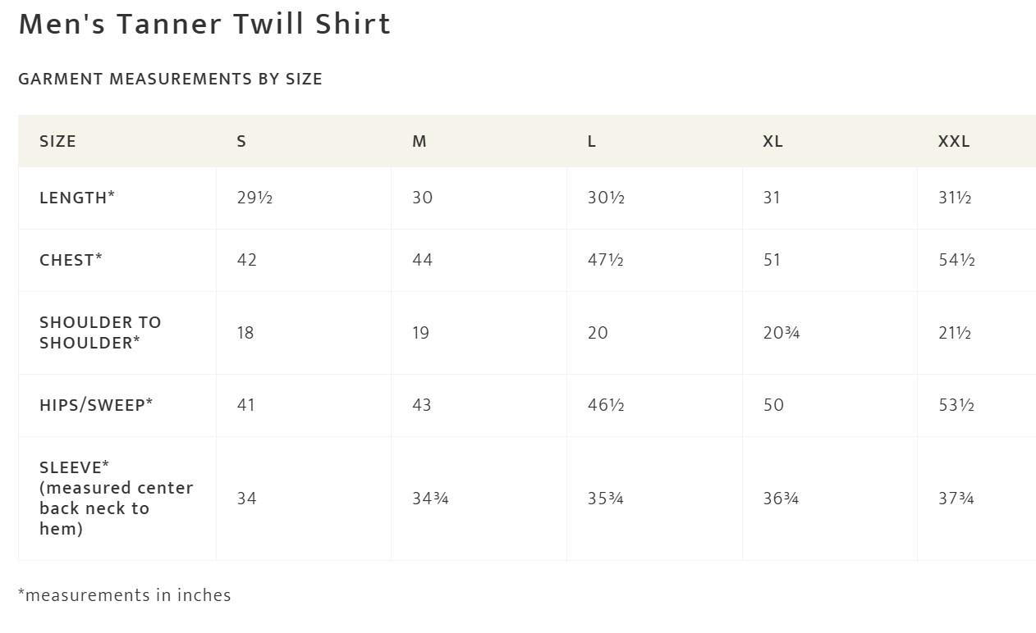Select the chest value 44 for size M
1036x633 pixels.
pyautogui.click(x=422, y=260)
